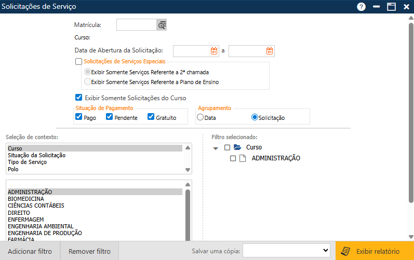Open the start date calendar picker

pos(213,51)
